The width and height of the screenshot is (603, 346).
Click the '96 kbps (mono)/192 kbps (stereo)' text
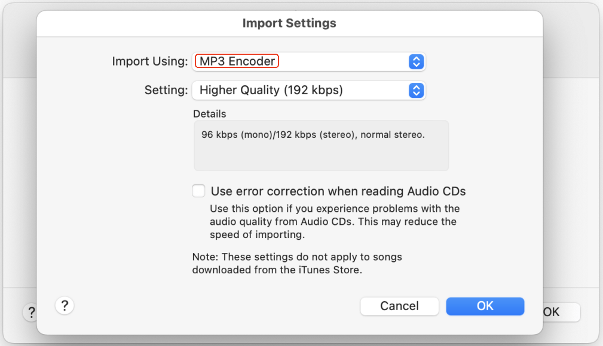[313, 135]
